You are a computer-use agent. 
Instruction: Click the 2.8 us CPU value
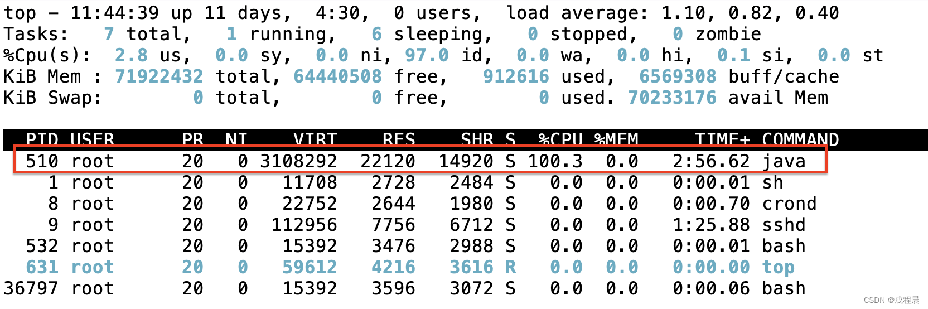(131, 55)
